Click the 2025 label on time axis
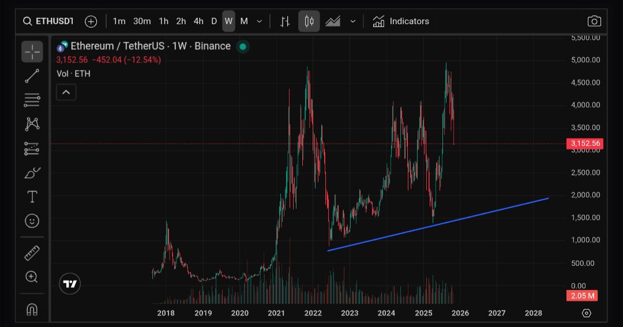The width and height of the screenshot is (623, 327). point(423,313)
